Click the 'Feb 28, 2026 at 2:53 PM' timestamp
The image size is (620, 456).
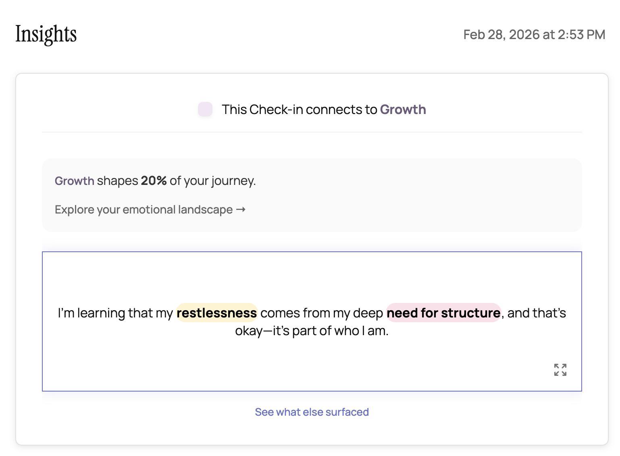click(534, 35)
